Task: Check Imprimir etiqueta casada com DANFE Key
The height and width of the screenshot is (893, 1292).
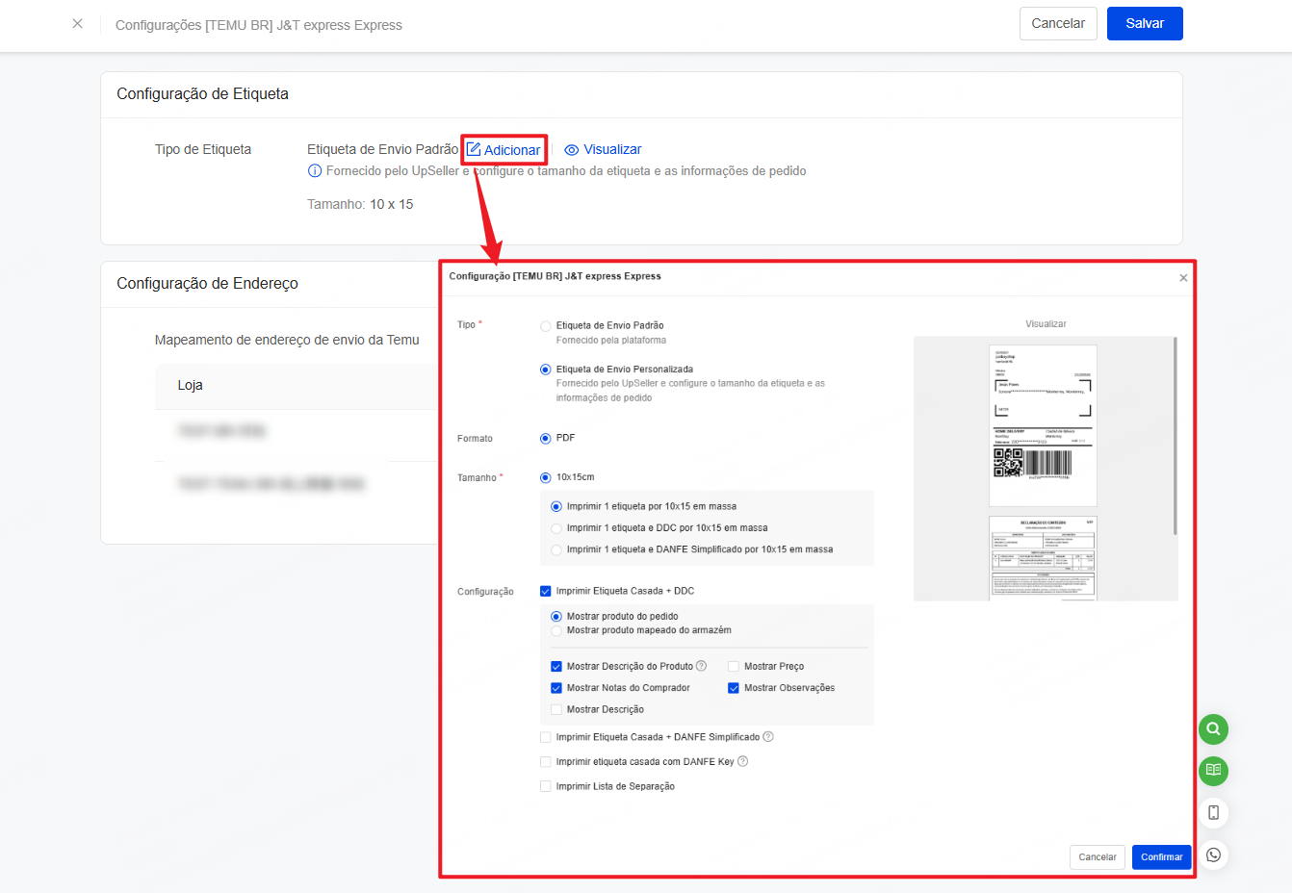Action: 546,762
